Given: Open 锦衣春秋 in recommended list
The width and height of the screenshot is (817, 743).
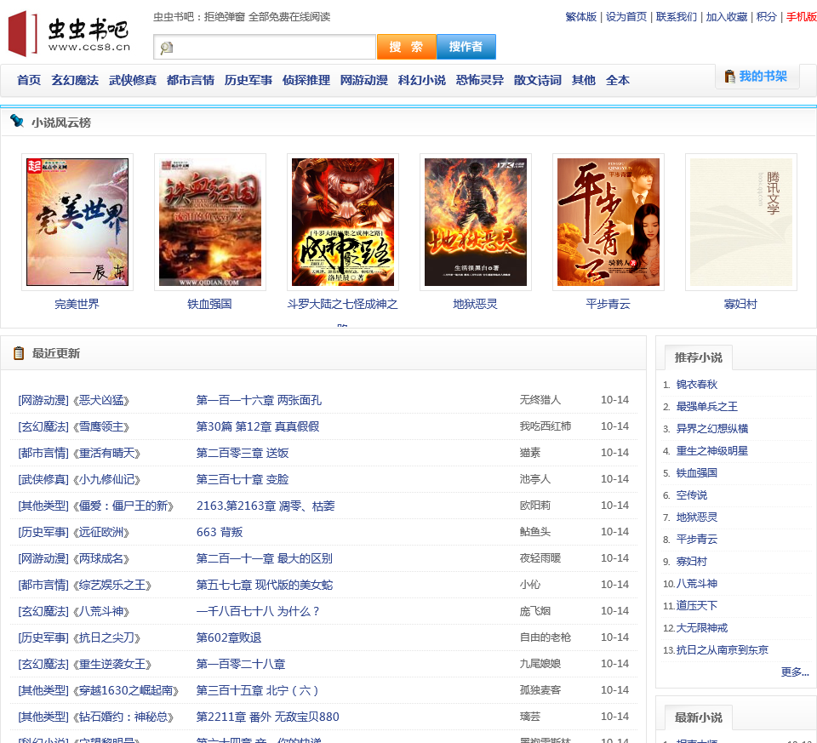Looking at the screenshot, I should click(697, 385).
